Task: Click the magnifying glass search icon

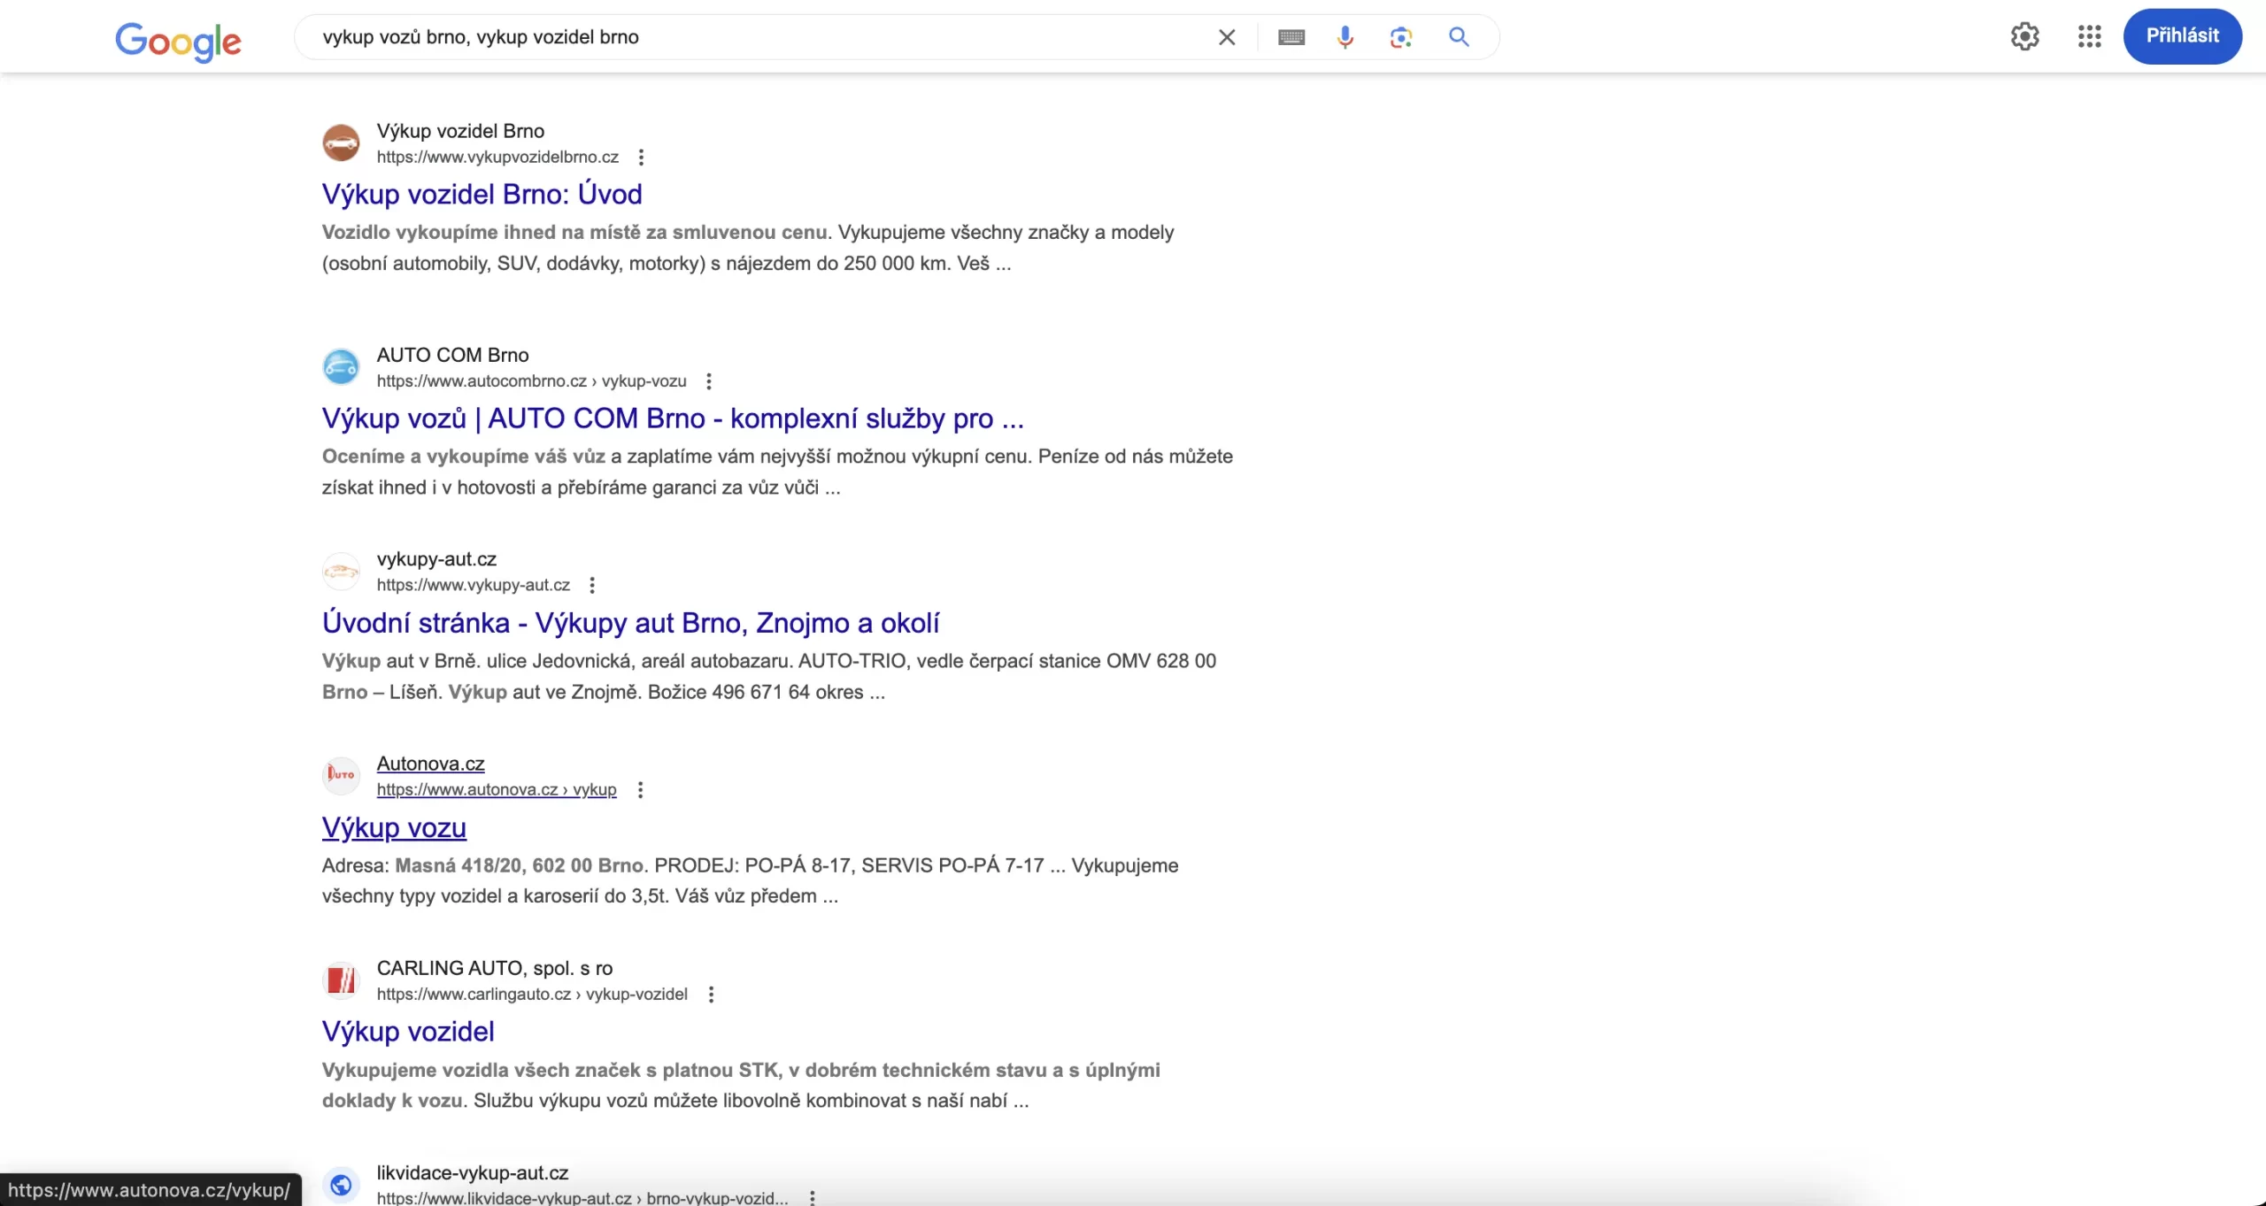Action: point(1459,37)
